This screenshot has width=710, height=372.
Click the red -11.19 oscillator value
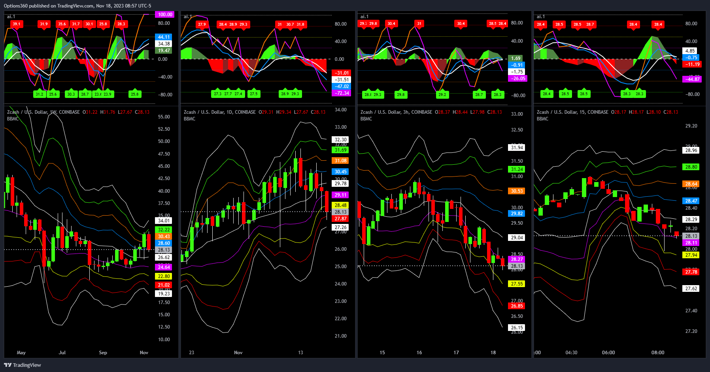tap(693, 64)
